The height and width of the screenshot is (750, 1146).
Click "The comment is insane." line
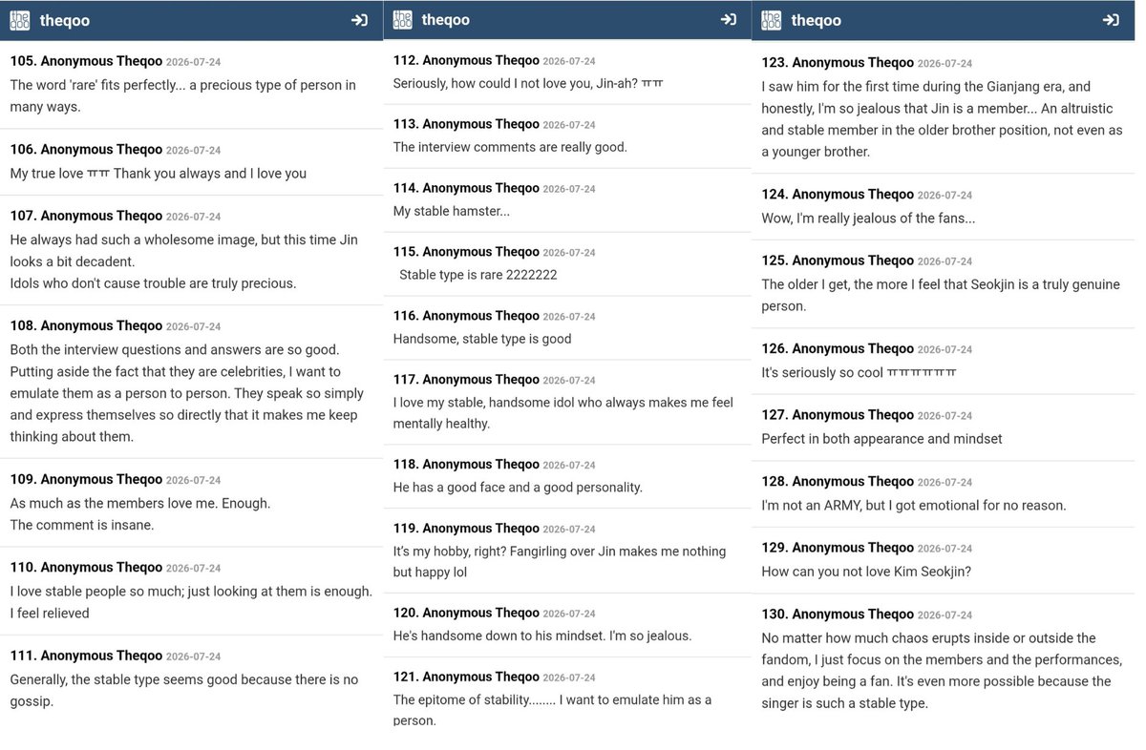coord(82,525)
